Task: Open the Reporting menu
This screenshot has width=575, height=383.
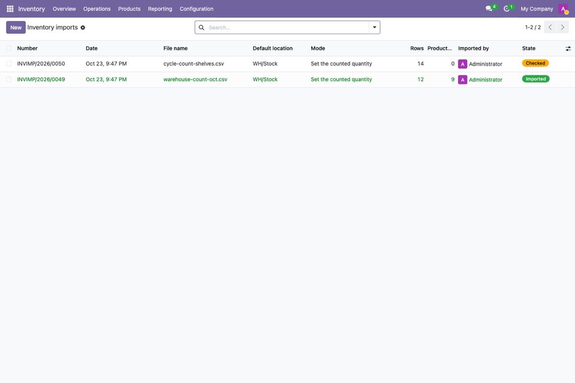Action: coord(160,9)
